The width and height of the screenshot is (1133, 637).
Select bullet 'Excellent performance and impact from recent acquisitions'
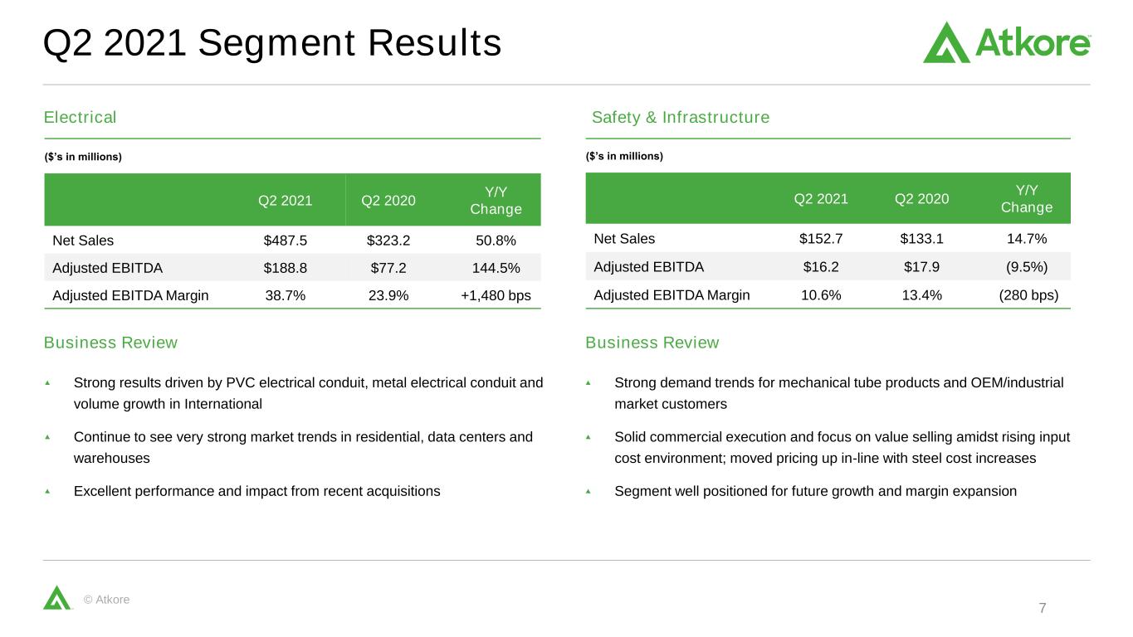pyautogui.click(x=257, y=491)
